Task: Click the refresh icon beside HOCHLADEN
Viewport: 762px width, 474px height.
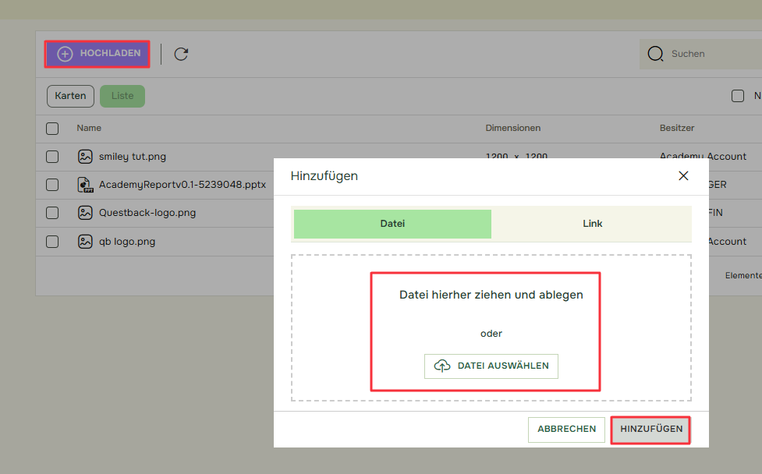Action: pyautogui.click(x=181, y=54)
